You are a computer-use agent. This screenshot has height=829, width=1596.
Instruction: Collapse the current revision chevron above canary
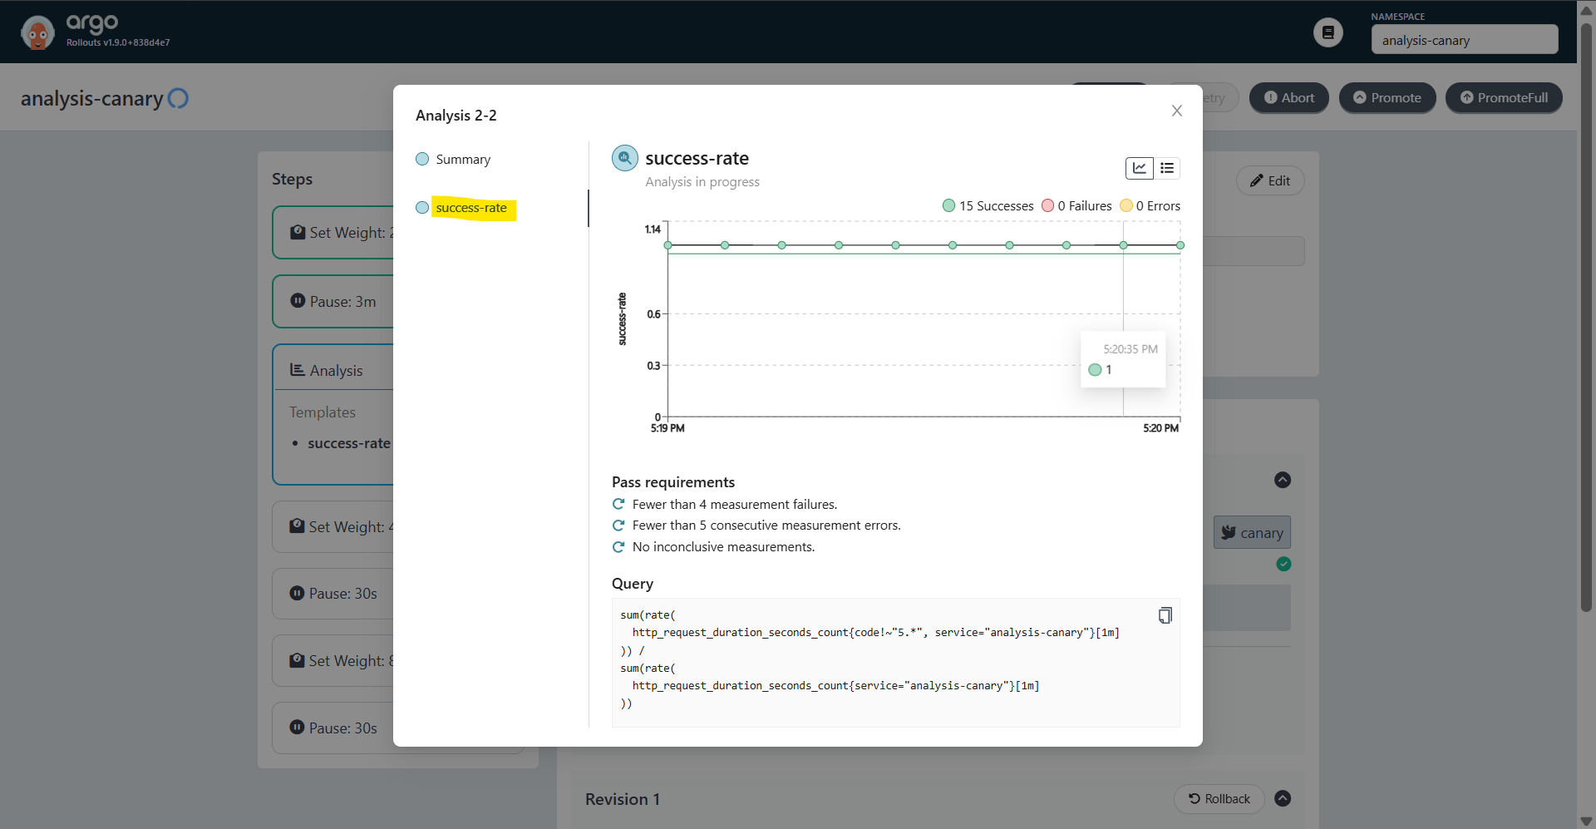point(1283,480)
